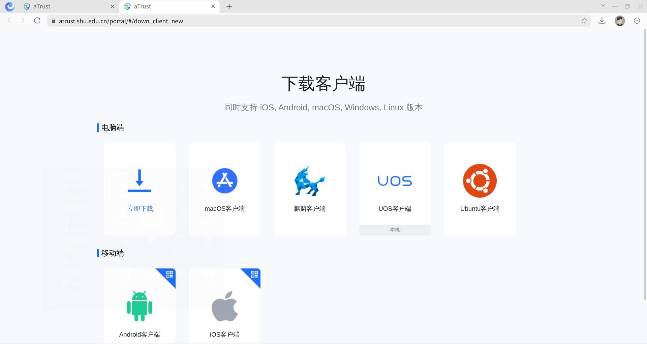Show the QR code on Android card

(x=170, y=274)
